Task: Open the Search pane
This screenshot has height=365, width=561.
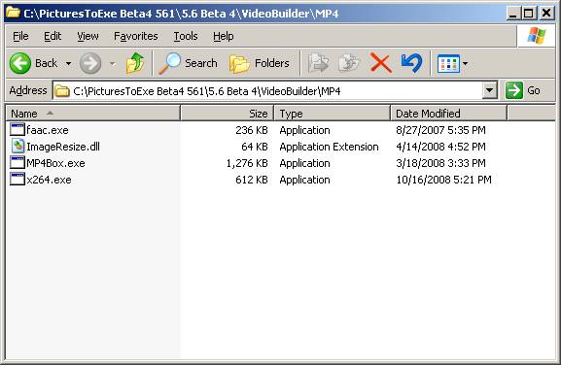Action: (189, 63)
